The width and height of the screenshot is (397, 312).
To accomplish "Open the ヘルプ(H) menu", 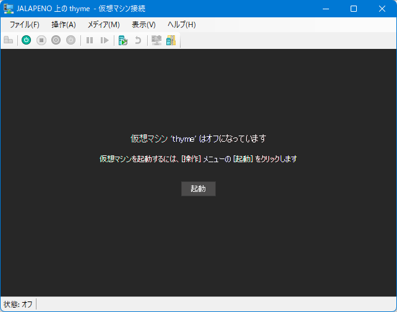I will 182,25.
